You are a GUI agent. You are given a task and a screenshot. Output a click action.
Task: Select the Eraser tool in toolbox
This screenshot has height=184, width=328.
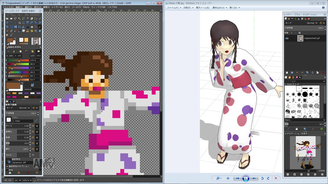click(11, 31)
